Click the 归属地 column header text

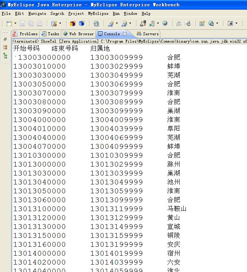tap(100, 48)
